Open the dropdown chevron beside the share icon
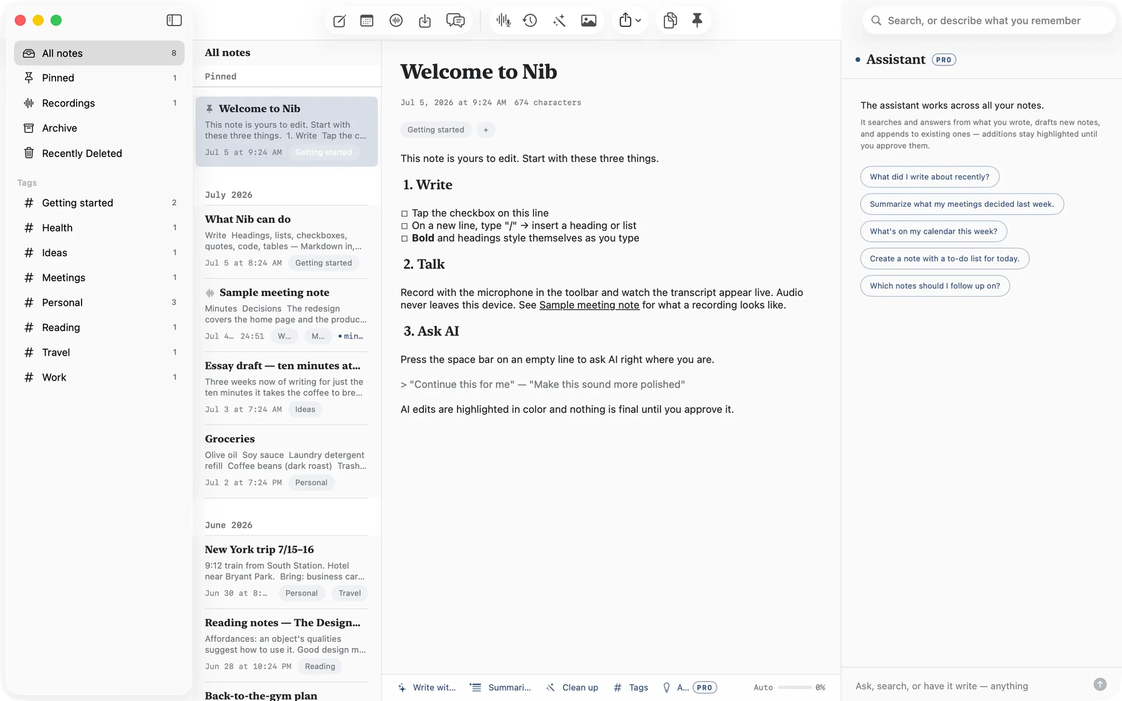The width and height of the screenshot is (1122, 701). tap(638, 21)
